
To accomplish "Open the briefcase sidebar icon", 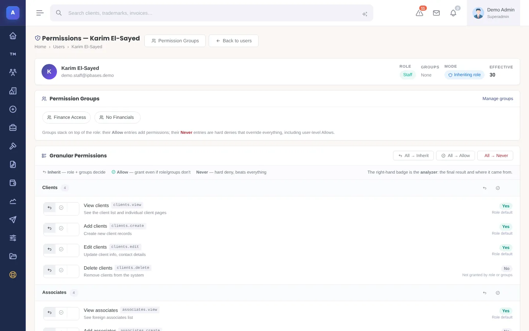I will pos(13,128).
